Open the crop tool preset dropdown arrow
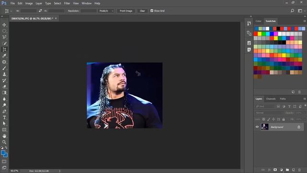This screenshot has width=307, height=173. pyautogui.click(x=11, y=11)
